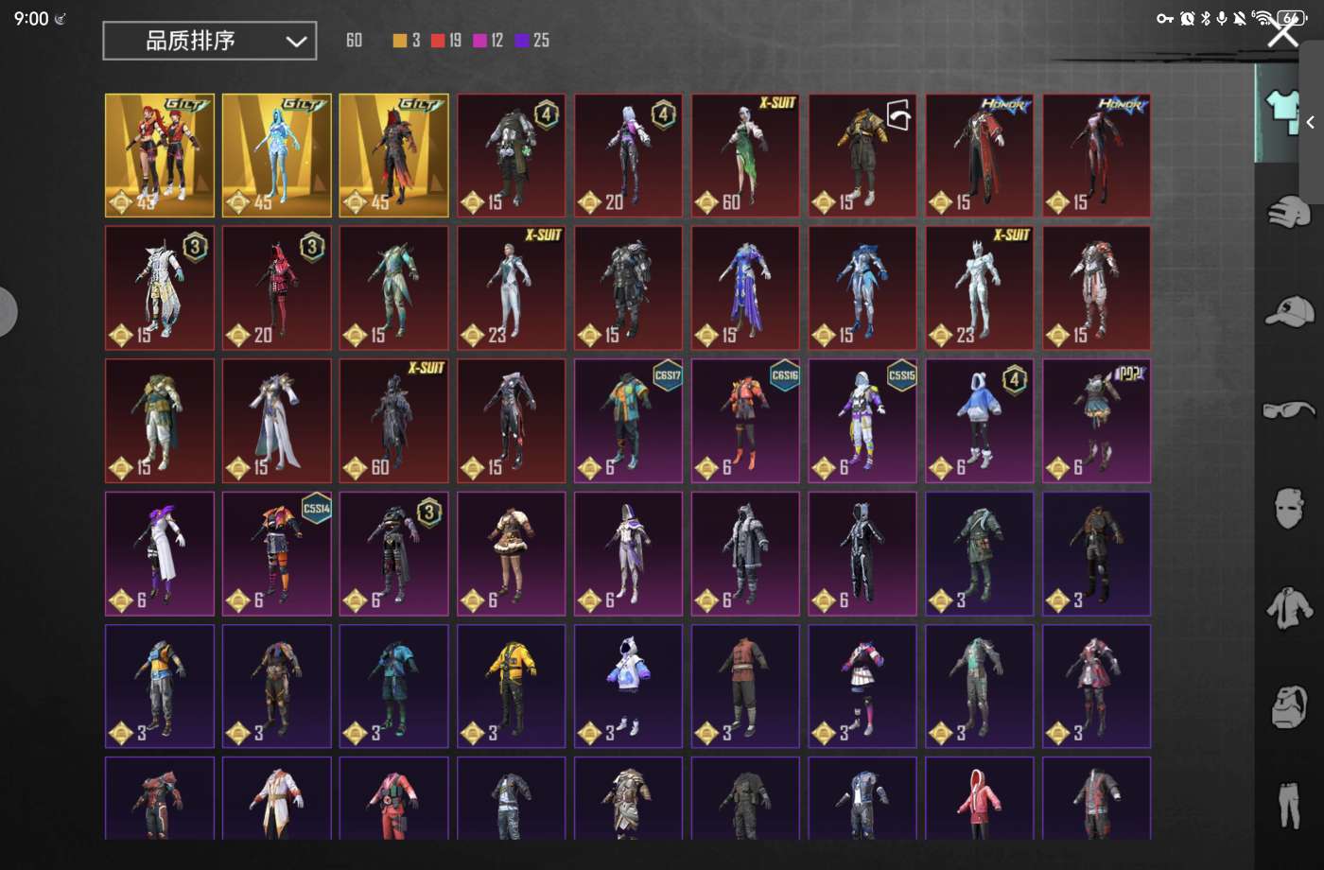The width and height of the screenshot is (1324, 870).
Task: Select the green dress X-SUIT outfit worth 60
Action: [745, 155]
